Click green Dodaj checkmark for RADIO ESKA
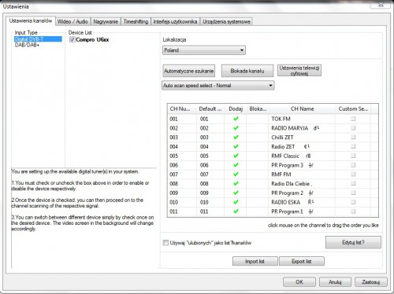394x294 pixels. (236, 202)
